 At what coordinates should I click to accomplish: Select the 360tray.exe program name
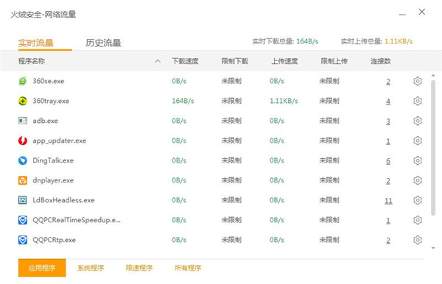(x=51, y=101)
